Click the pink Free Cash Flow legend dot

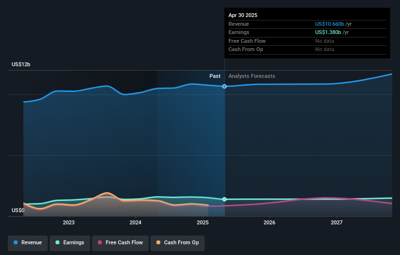[100, 242]
